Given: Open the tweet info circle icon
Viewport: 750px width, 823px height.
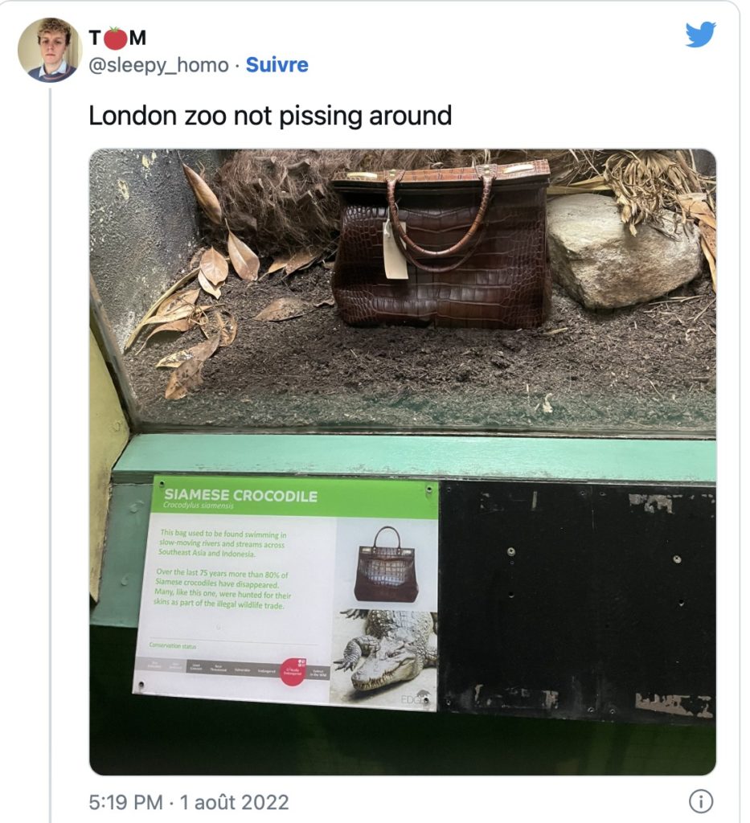Looking at the screenshot, I should (701, 801).
